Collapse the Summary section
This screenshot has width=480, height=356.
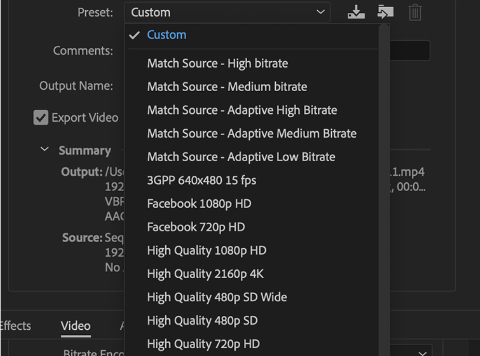coord(44,149)
